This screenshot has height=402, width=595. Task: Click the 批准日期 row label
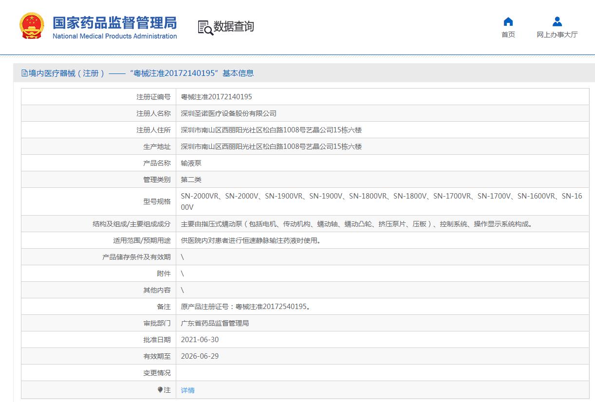click(x=157, y=340)
